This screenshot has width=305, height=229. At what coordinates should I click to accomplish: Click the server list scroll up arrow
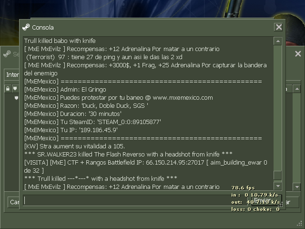point(297,89)
